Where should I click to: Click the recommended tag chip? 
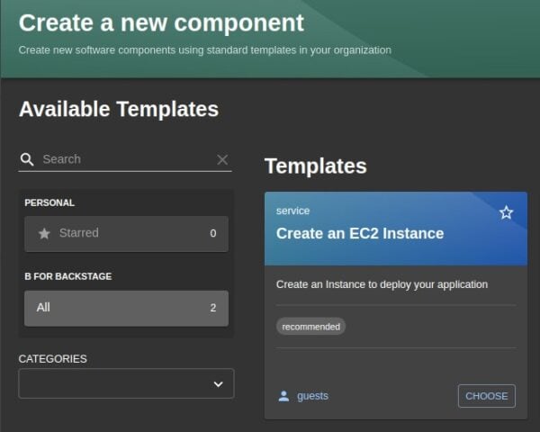click(x=310, y=326)
